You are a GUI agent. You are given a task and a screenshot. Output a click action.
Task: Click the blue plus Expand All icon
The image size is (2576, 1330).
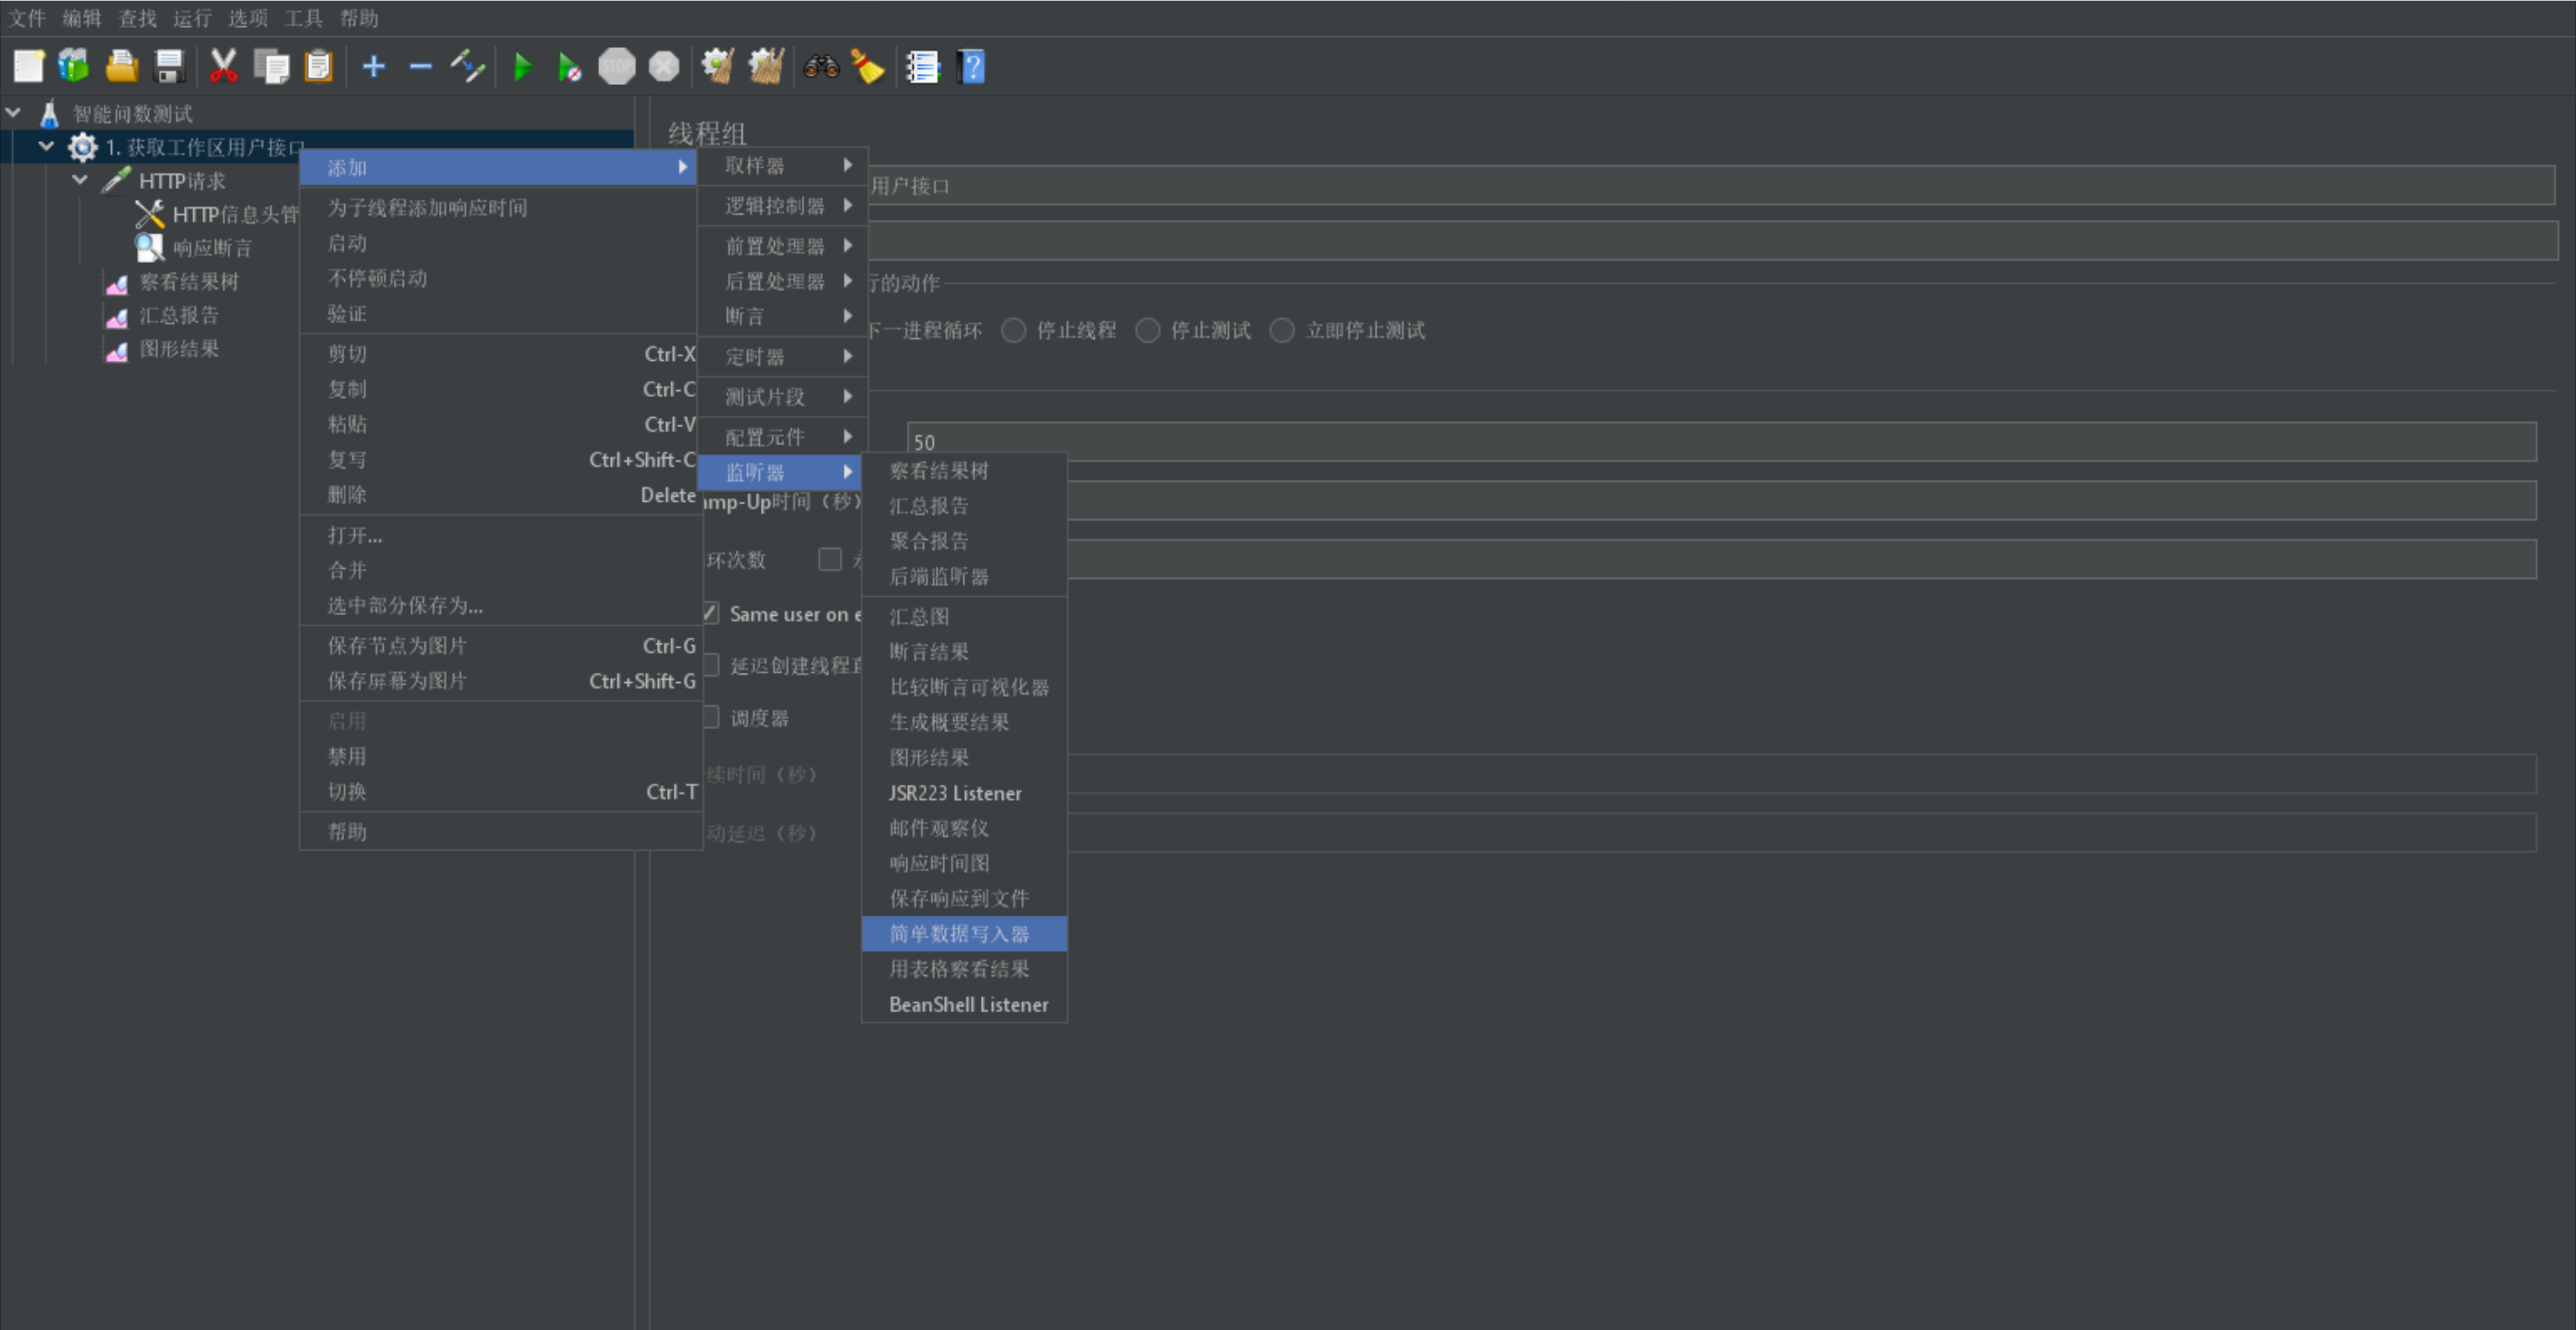(x=374, y=67)
